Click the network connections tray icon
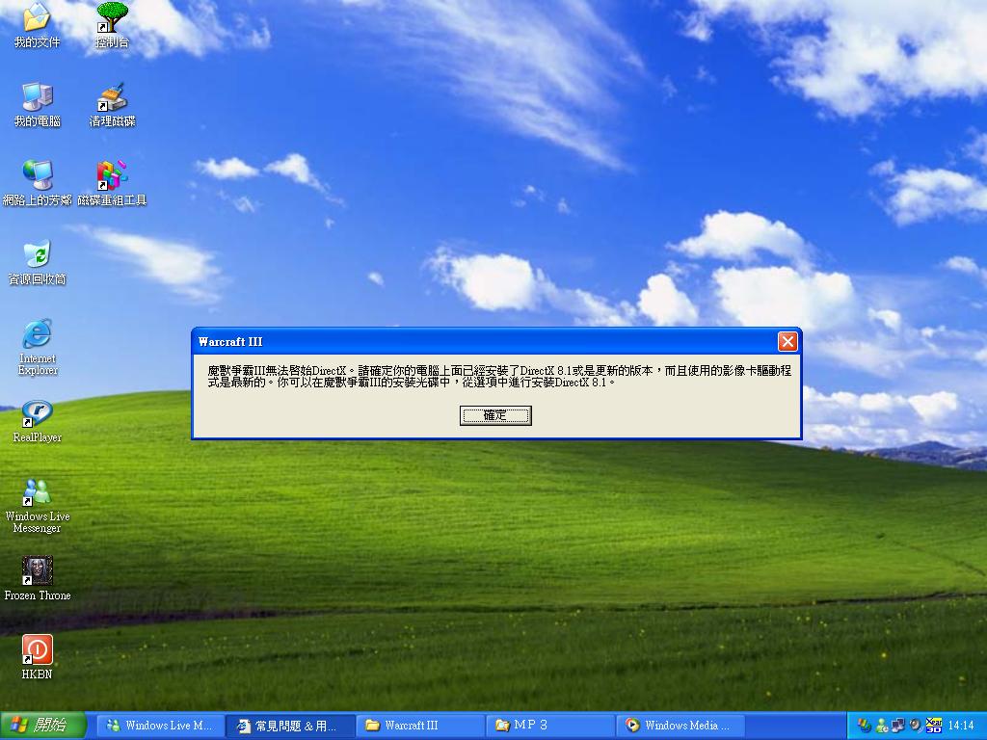The width and height of the screenshot is (987, 740). [x=898, y=725]
